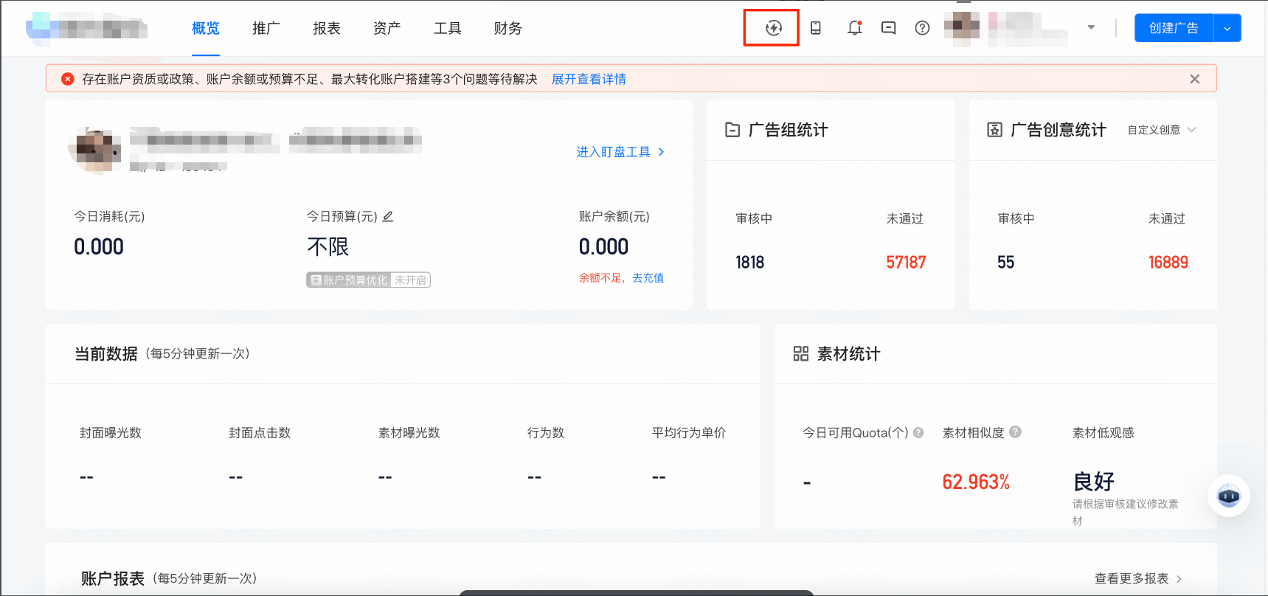This screenshot has height=596, width=1268.
Task: Open the 报表 menu
Action: 327,28
